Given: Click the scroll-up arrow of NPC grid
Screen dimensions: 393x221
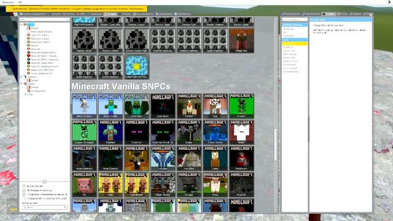Looking at the screenshot, I should click(276, 19).
